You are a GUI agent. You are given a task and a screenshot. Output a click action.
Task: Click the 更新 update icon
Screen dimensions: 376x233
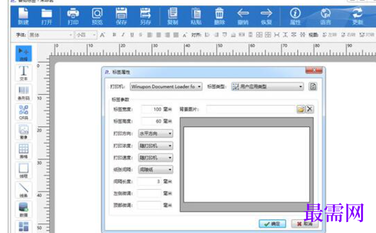click(x=357, y=16)
